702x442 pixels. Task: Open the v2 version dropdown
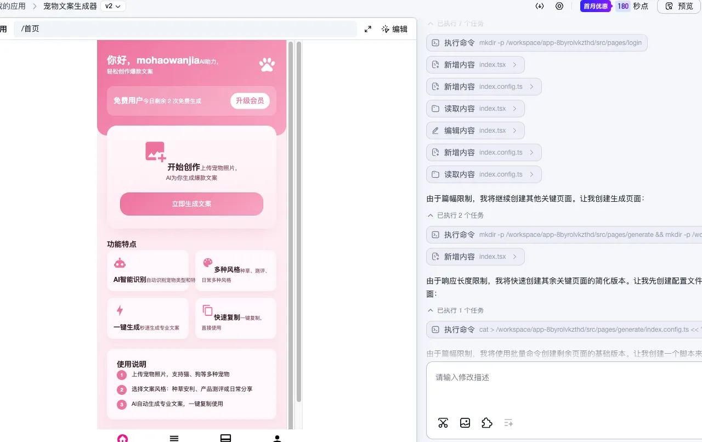tap(114, 6)
